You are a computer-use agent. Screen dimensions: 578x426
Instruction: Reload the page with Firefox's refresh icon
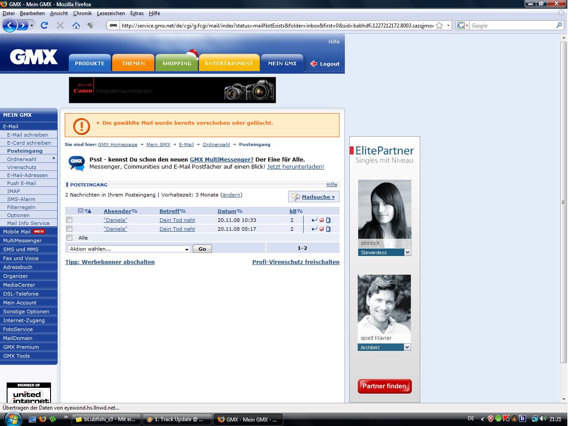point(44,26)
